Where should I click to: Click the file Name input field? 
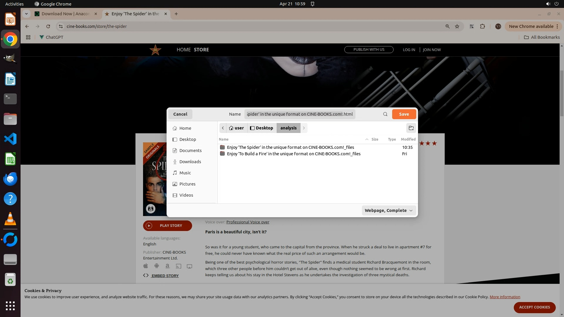coord(300,114)
